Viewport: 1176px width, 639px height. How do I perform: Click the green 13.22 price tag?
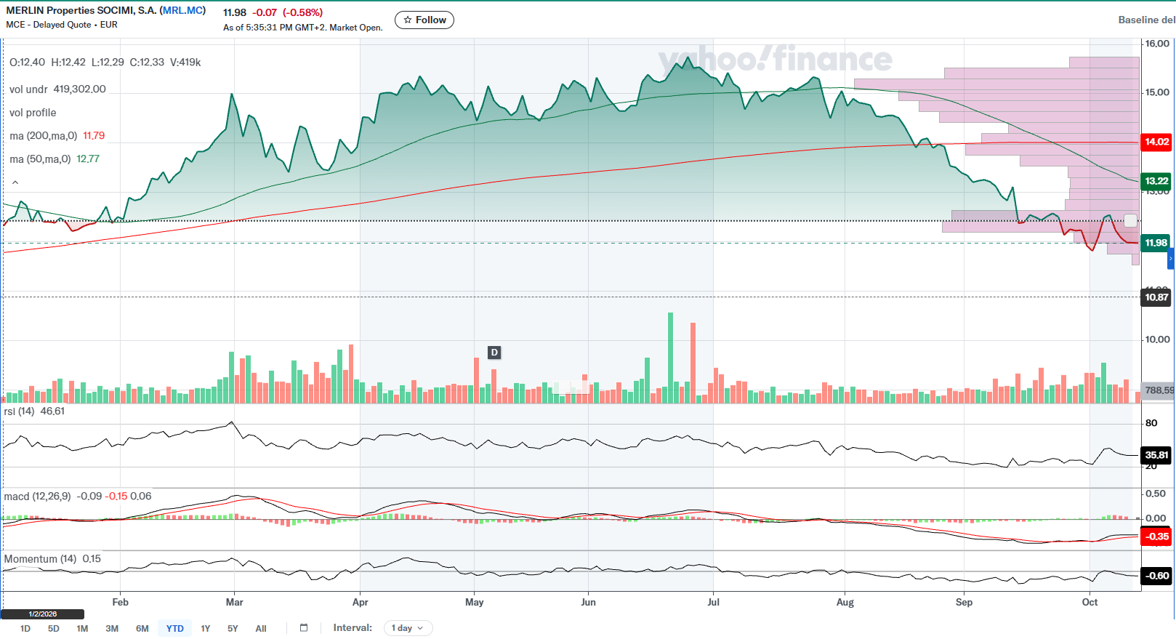click(1156, 181)
